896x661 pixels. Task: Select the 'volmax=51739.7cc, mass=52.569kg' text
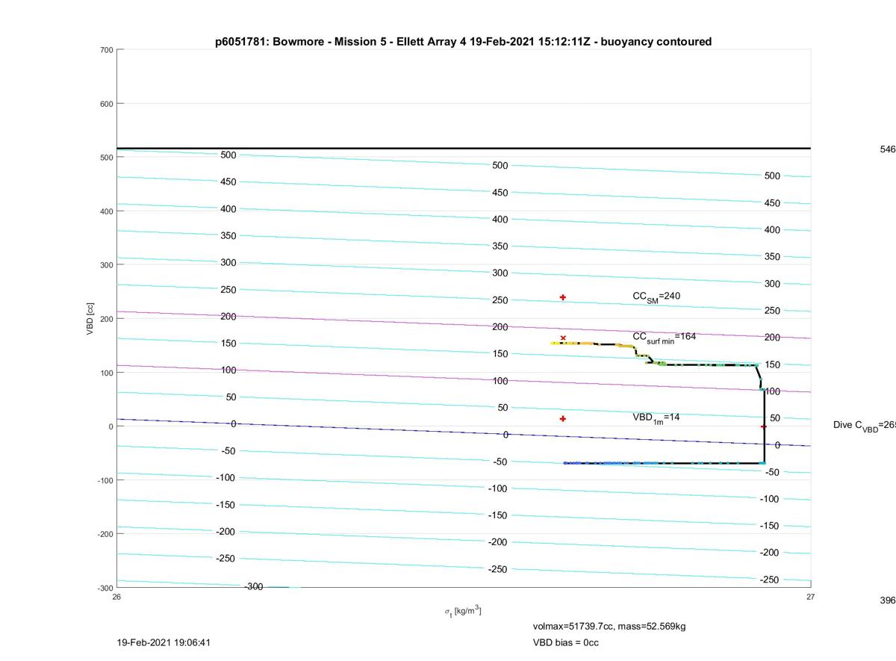coord(609,626)
